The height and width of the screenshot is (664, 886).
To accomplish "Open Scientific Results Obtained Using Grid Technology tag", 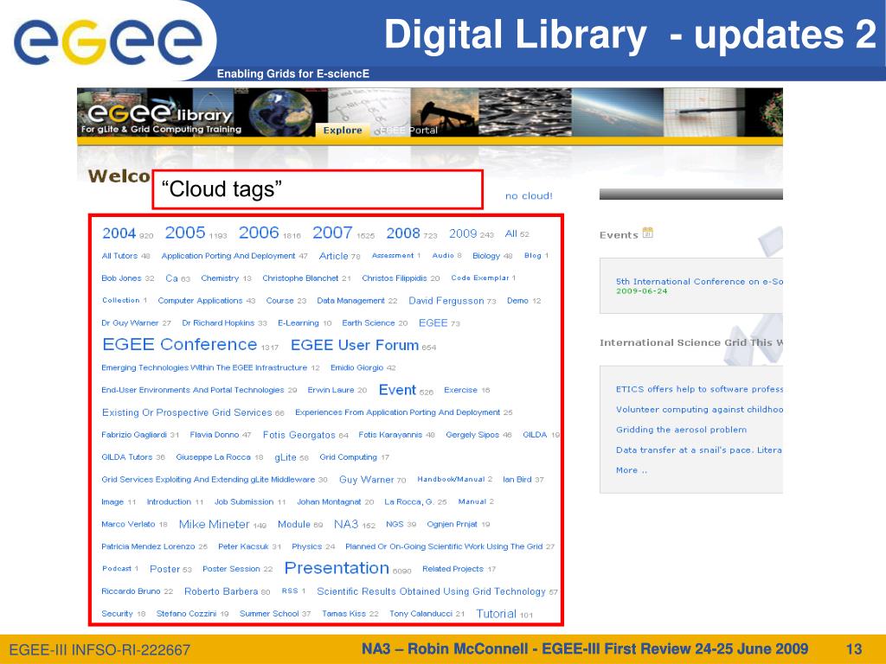I will click(x=431, y=591).
